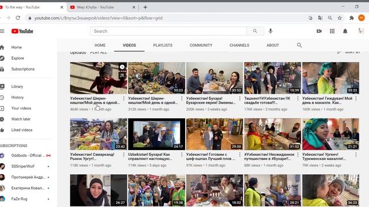Close the 'To the way' tab
Image resolution: width=369 pixels, height=207 pixels.
(62, 7)
